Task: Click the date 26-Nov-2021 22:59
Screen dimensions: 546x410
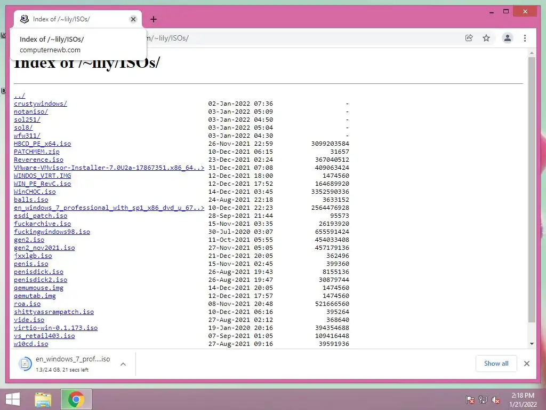Action: click(240, 144)
